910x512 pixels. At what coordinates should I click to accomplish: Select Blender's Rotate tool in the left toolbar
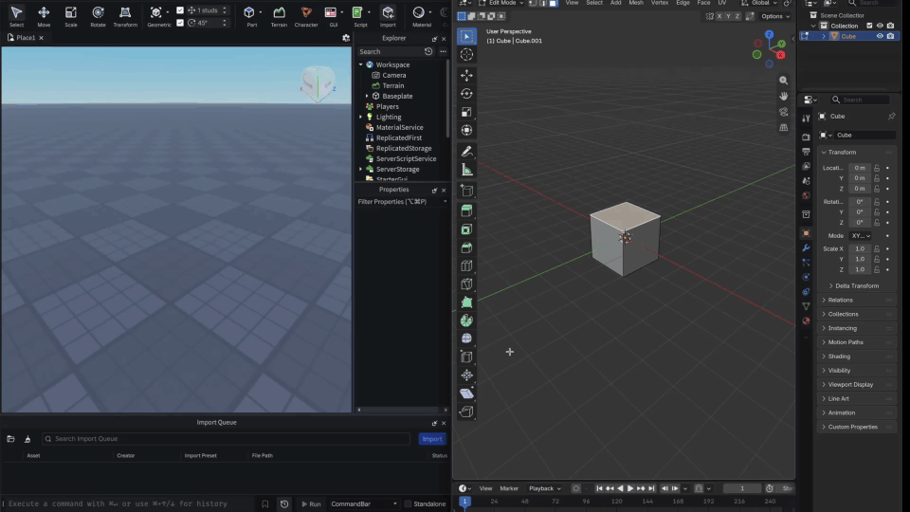(466, 94)
